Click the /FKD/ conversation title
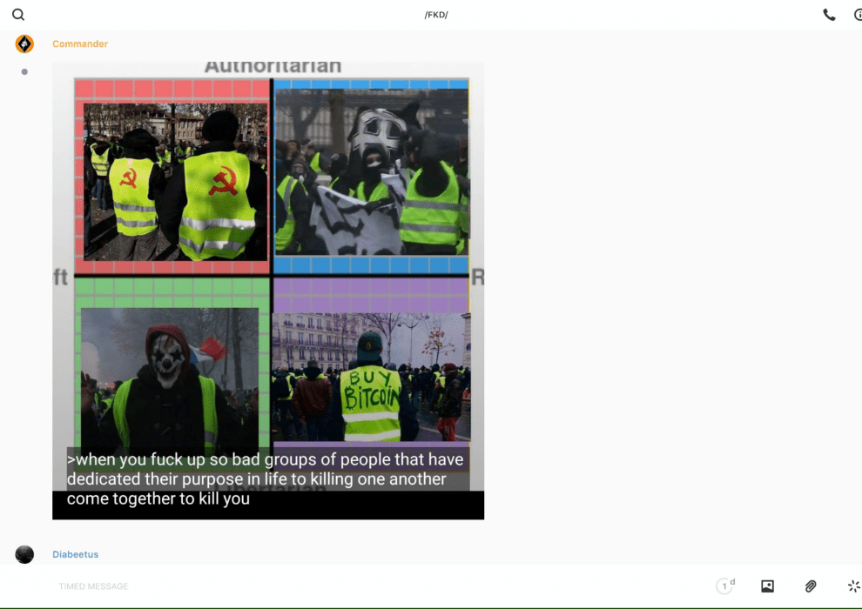The height and width of the screenshot is (609, 862). click(x=436, y=15)
